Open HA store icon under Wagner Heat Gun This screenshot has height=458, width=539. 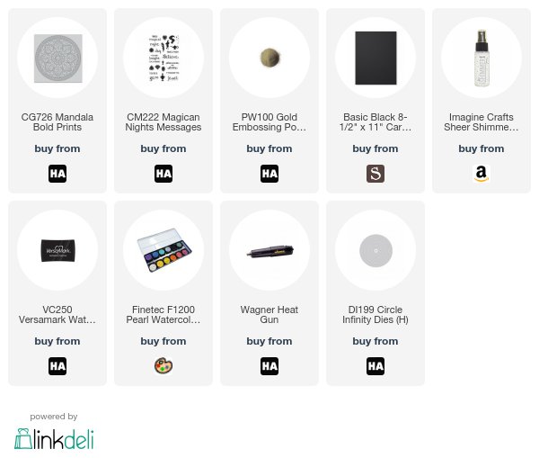(x=269, y=366)
